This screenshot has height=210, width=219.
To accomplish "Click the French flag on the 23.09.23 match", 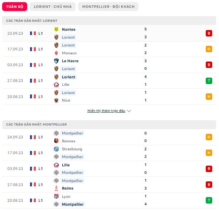I will (x=33, y=33).
